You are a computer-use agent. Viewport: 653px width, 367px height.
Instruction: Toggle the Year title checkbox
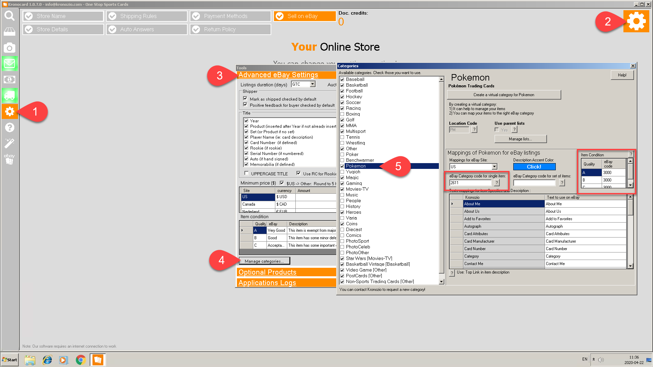tap(246, 121)
